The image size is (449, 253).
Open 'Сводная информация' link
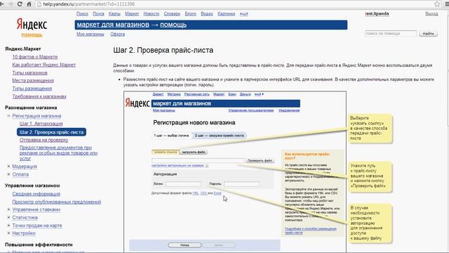coord(36,194)
